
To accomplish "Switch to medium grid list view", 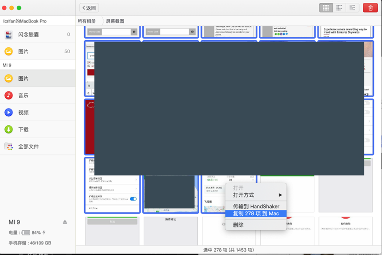I will coord(339,8).
